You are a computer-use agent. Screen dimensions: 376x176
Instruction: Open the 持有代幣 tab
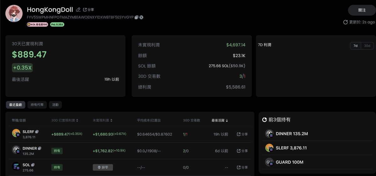[37, 105]
